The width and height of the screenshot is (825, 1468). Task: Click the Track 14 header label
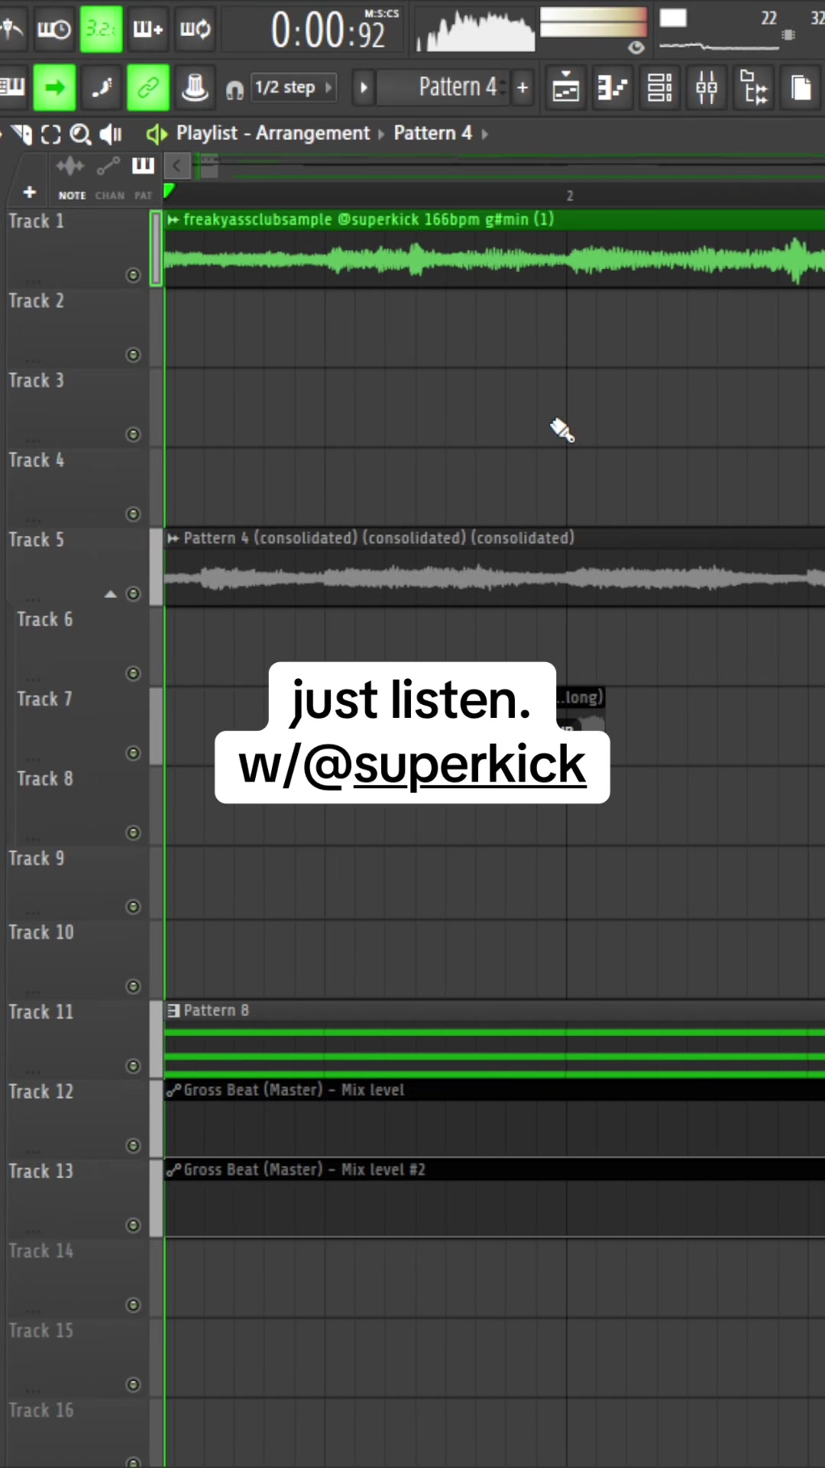point(40,1252)
